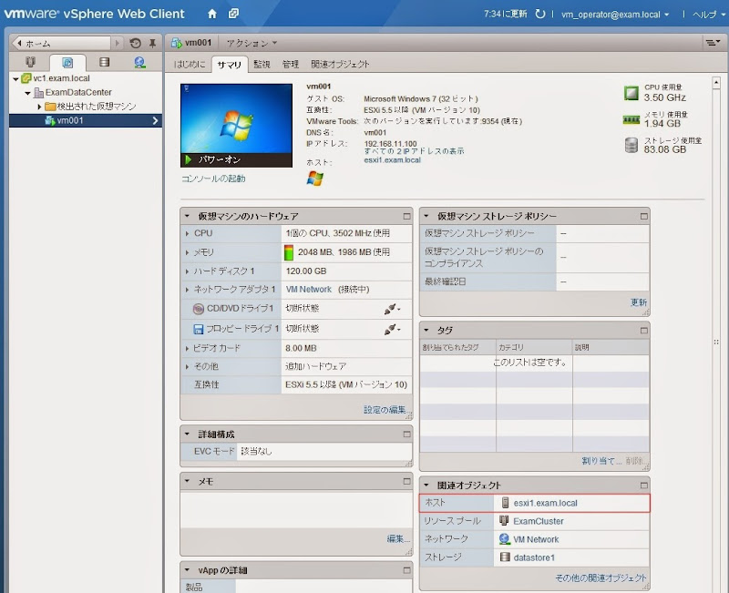The height and width of the screenshot is (593, 729).
Task: Open datastore1 storage link
Action: pyautogui.click(x=534, y=557)
